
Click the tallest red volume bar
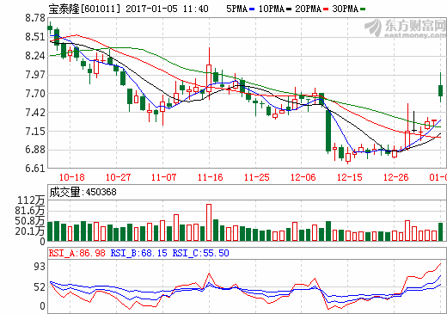click(x=209, y=223)
